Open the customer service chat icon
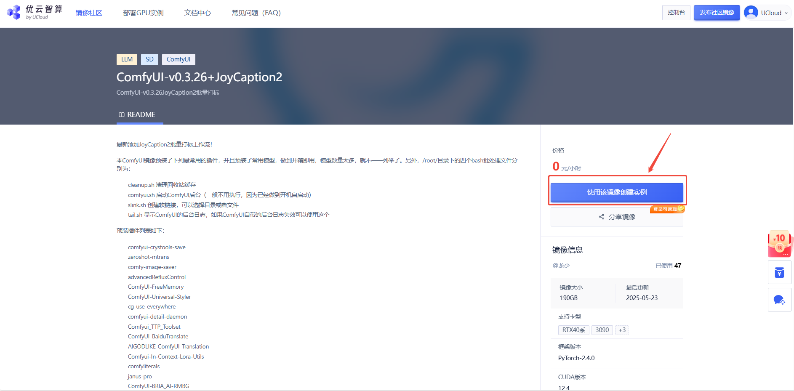 779,300
